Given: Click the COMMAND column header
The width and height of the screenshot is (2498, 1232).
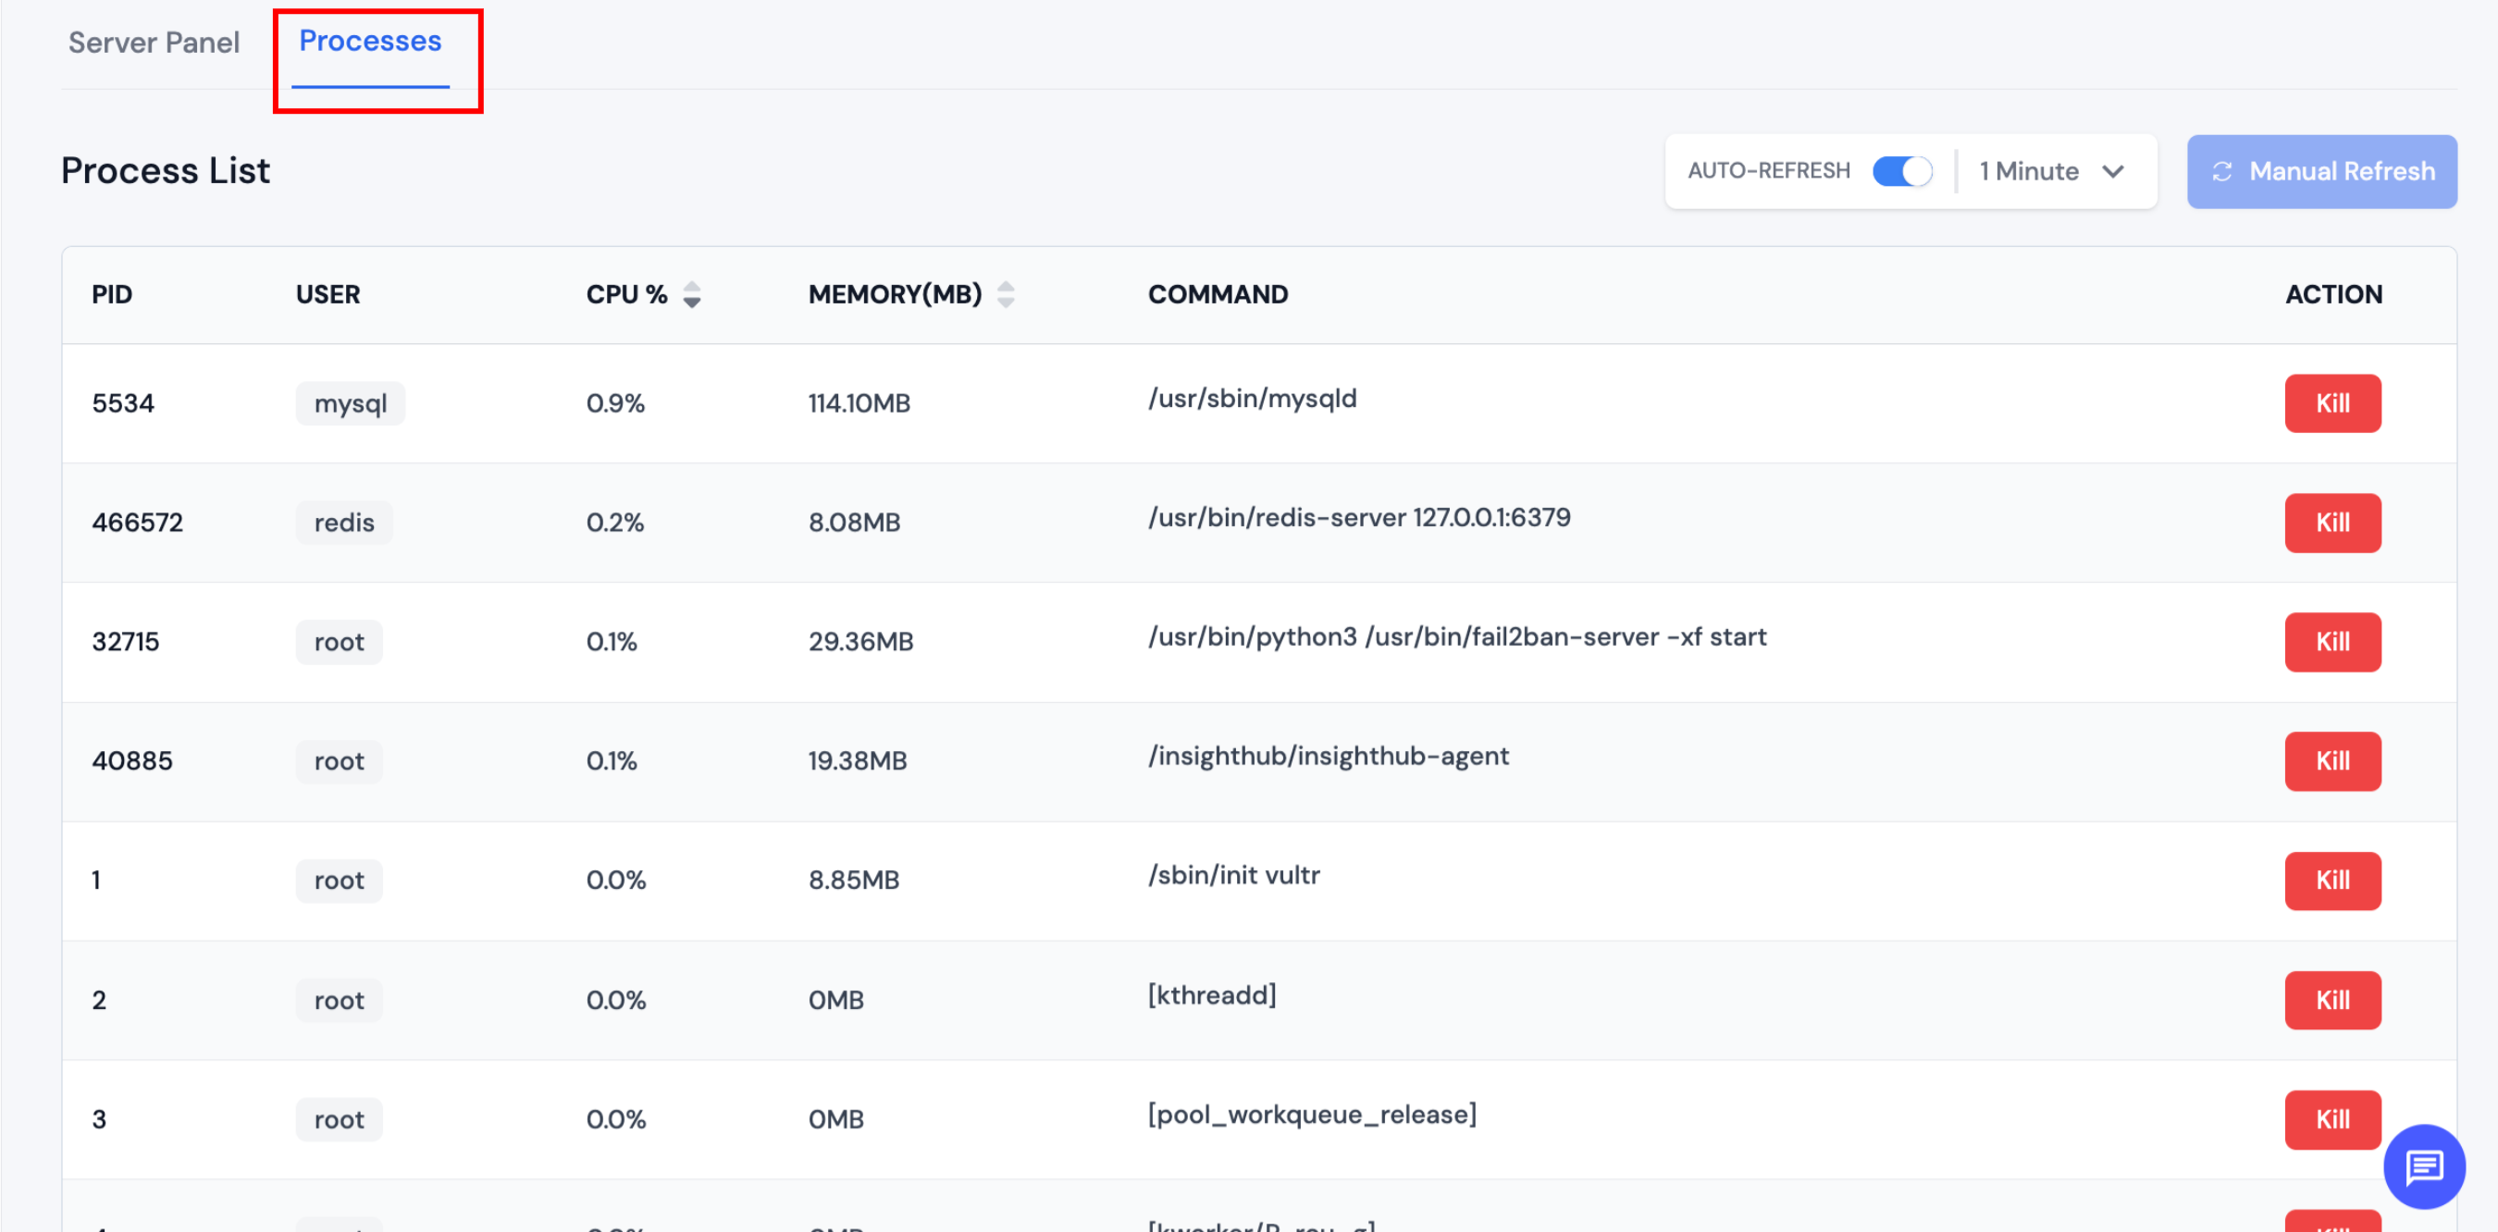Looking at the screenshot, I should 1218,295.
